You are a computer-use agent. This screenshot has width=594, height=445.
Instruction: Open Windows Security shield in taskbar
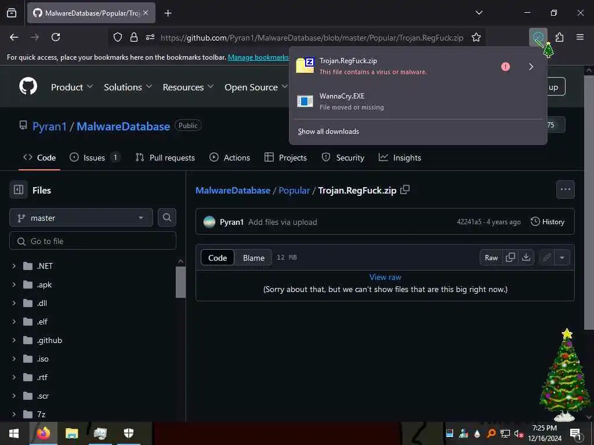click(129, 433)
